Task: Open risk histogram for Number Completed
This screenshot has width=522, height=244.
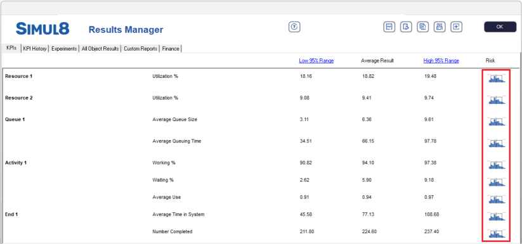Action: pyautogui.click(x=497, y=234)
